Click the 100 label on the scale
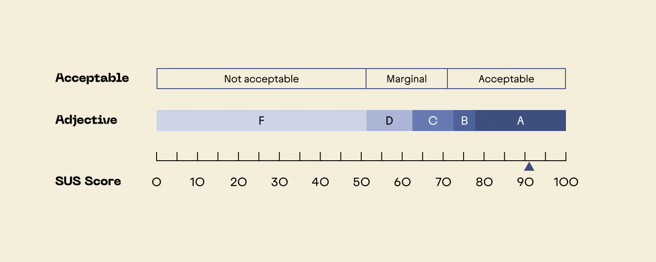This screenshot has width=656, height=262. (566, 182)
